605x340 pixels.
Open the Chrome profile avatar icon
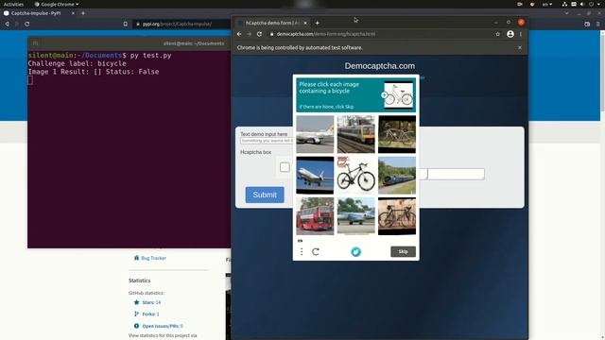point(510,34)
